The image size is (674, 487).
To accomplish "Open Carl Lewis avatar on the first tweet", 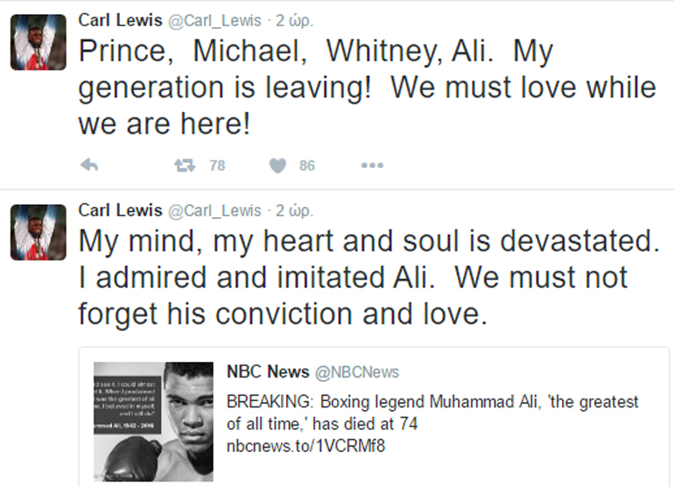I will pyautogui.click(x=38, y=42).
